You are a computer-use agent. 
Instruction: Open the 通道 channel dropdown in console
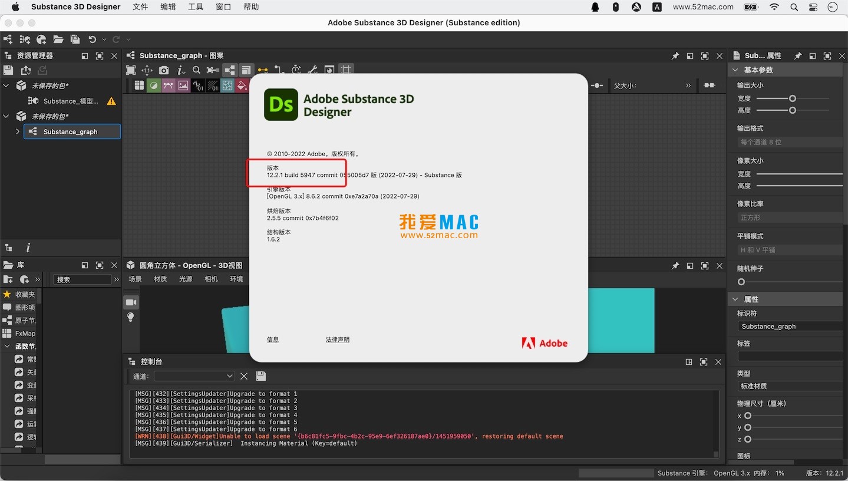pos(194,376)
